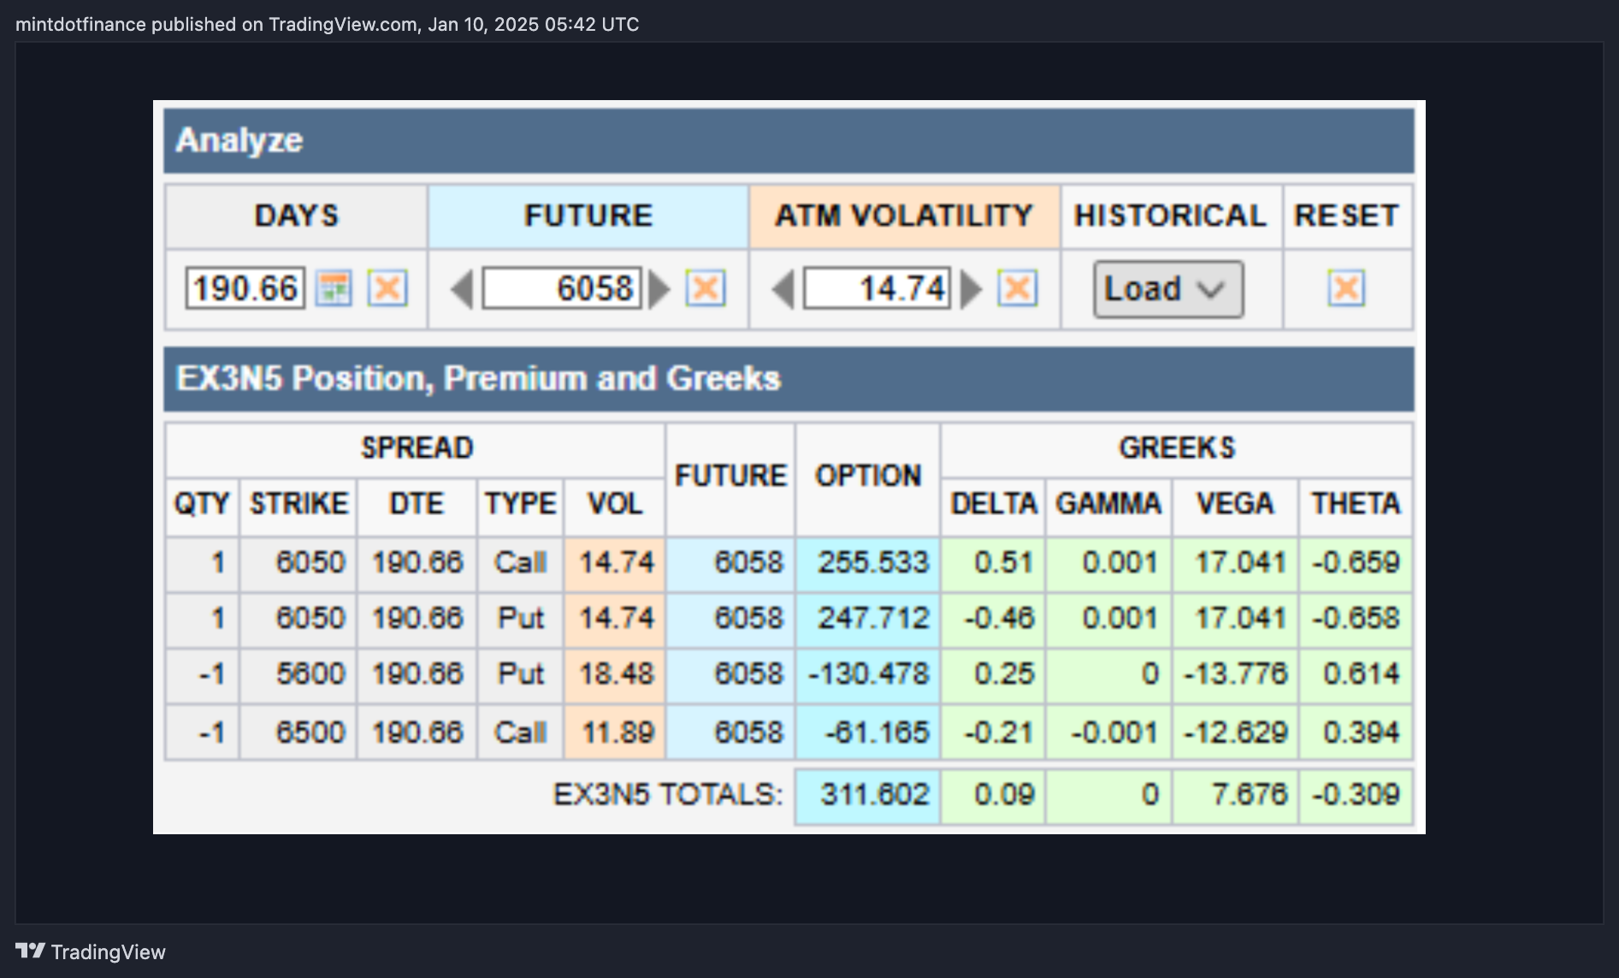The width and height of the screenshot is (1619, 978).
Task: Click the option premium 247.712
Action: point(868,619)
